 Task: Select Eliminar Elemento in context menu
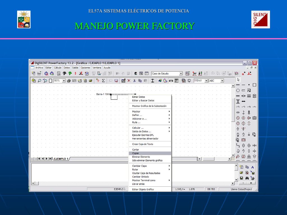pyautogui.click(x=150, y=157)
